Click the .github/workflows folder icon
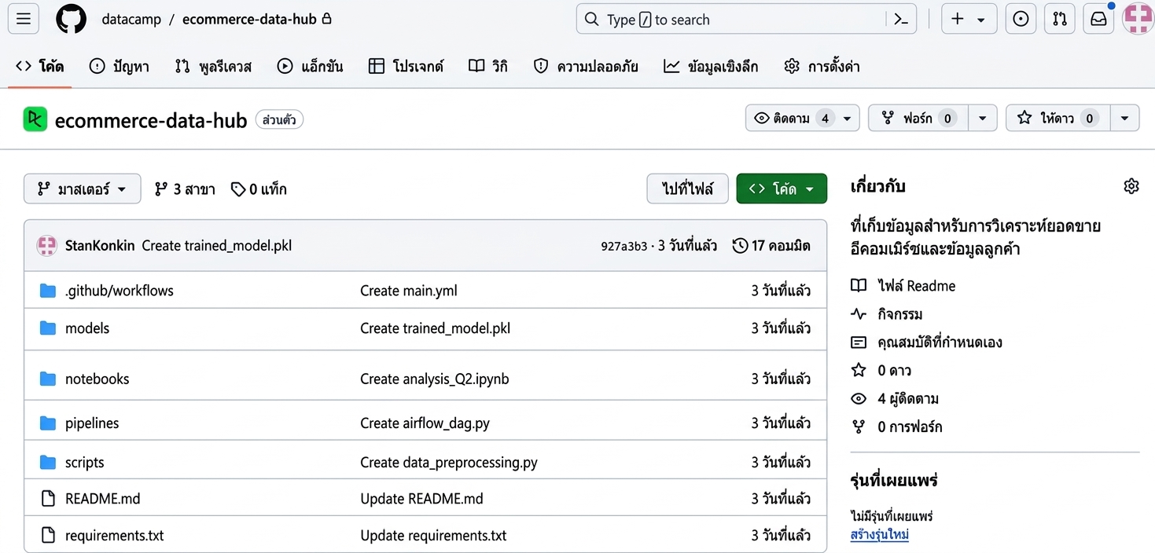This screenshot has width=1155, height=553. coord(48,291)
